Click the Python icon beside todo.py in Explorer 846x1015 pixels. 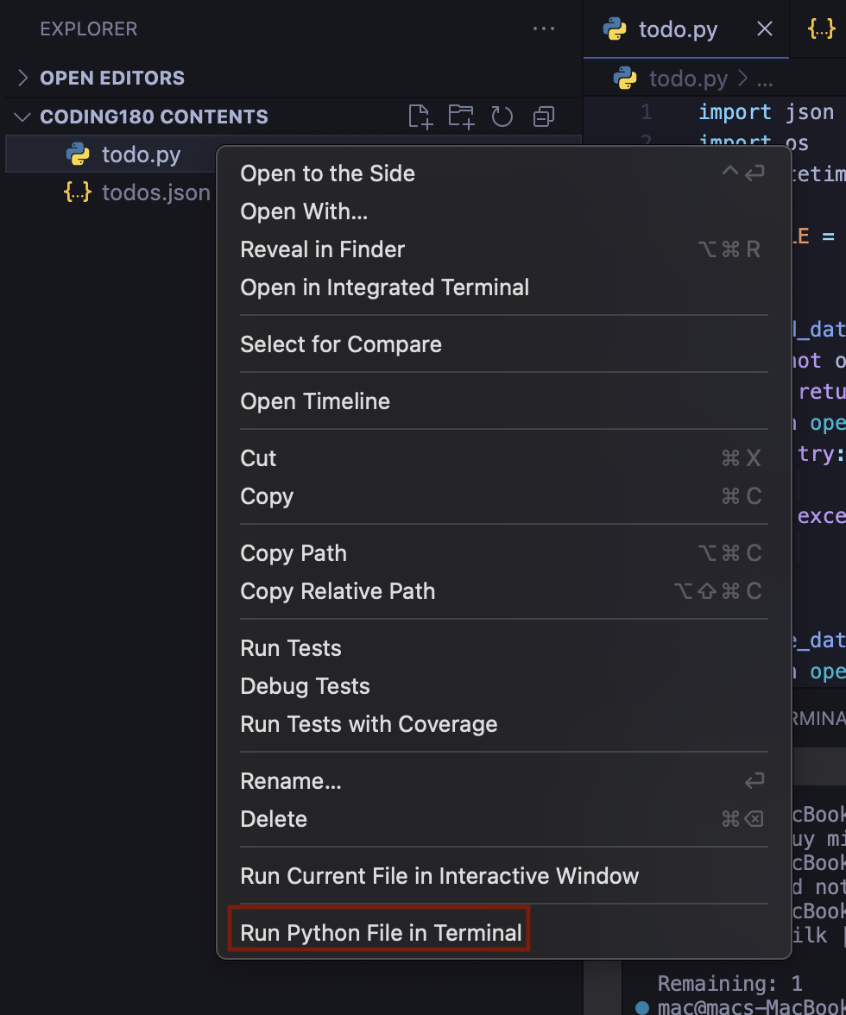[x=79, y=155]
